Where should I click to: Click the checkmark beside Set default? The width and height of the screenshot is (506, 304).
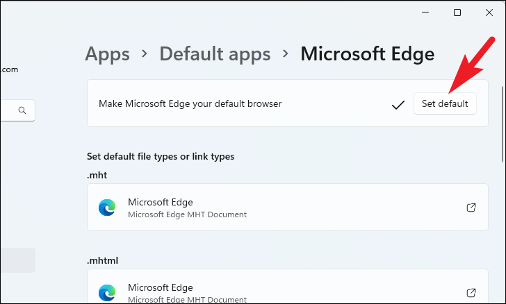[398, 105]
